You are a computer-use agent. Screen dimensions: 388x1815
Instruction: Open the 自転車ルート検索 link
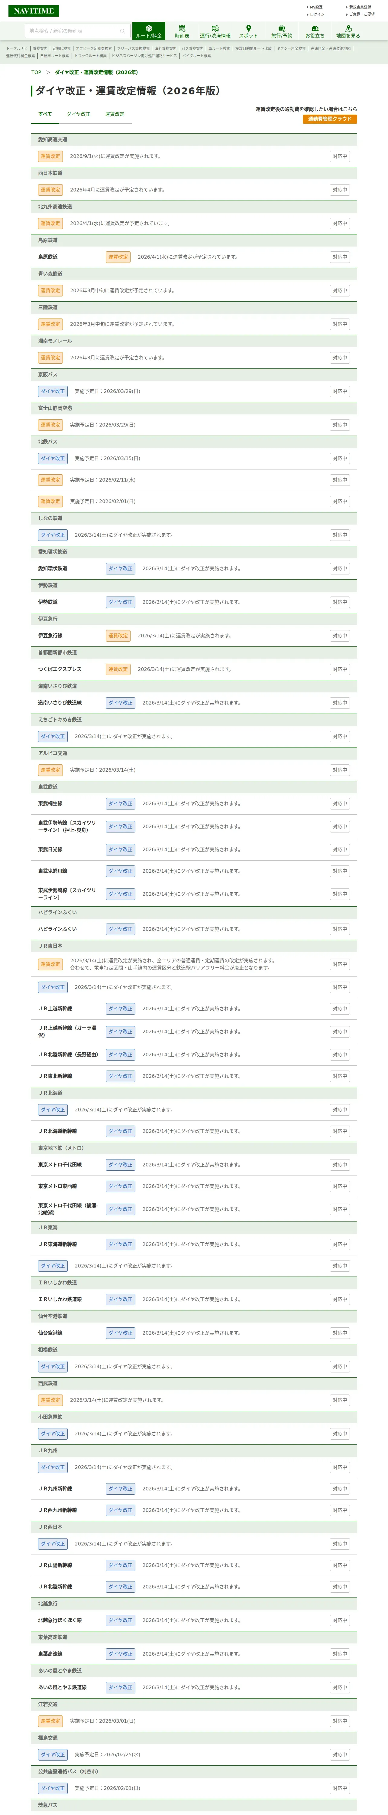click(x=54, y=56)
